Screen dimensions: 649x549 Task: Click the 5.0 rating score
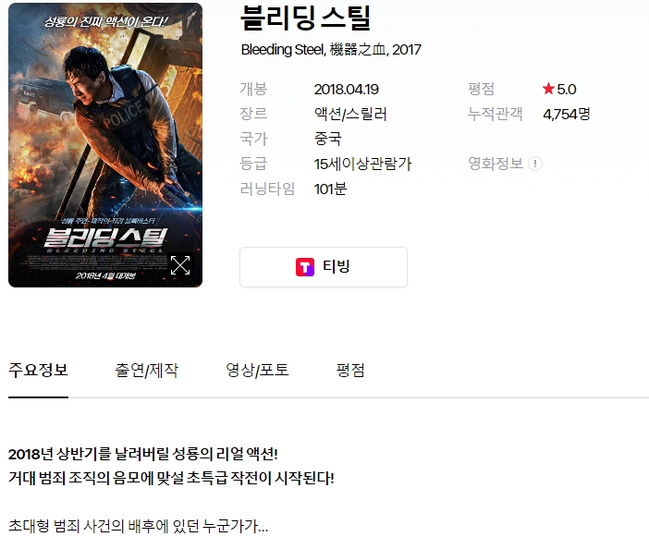(x=566, y=90)
